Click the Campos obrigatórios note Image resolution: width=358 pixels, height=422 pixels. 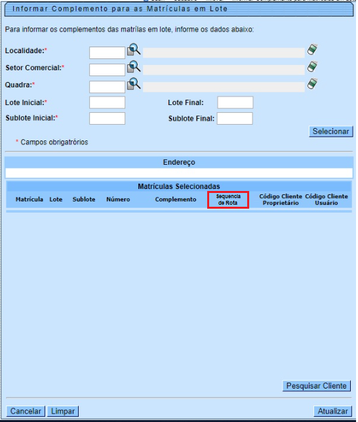(x=52, y=142)
